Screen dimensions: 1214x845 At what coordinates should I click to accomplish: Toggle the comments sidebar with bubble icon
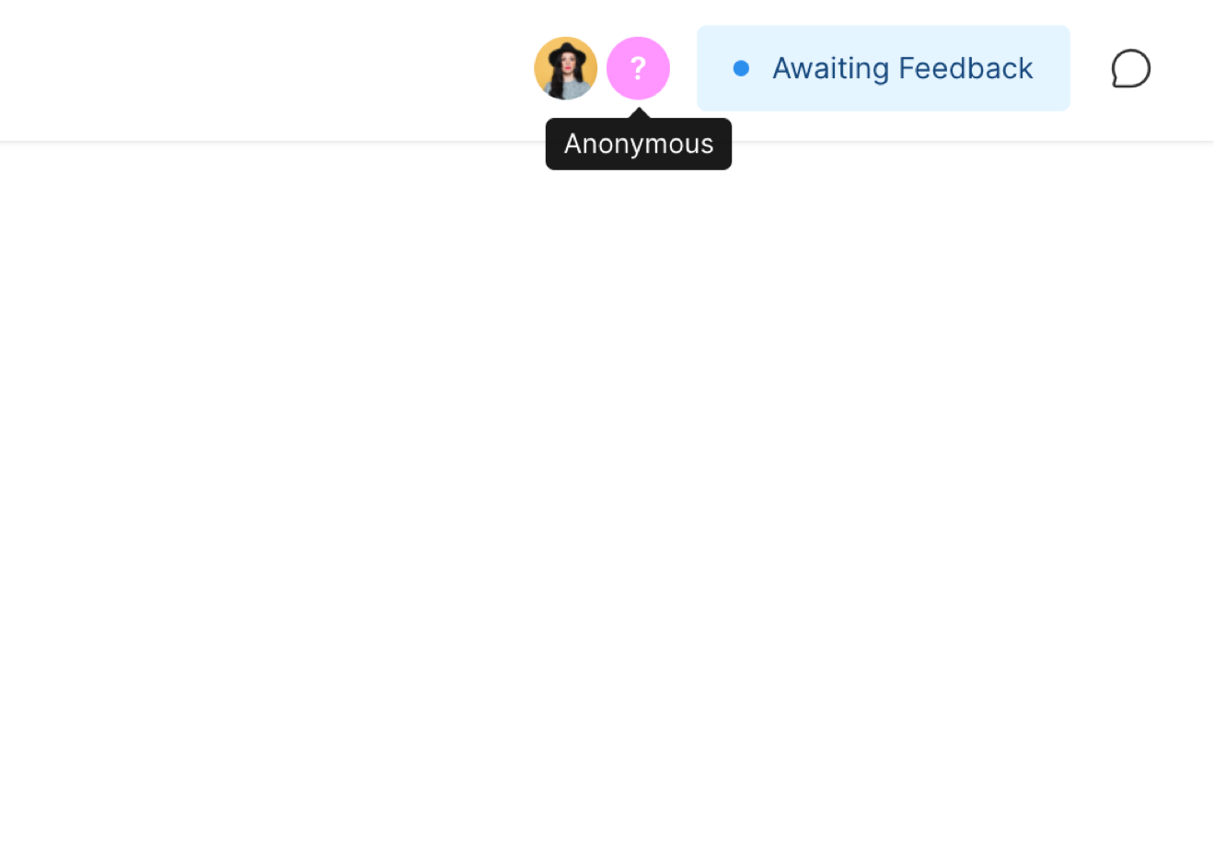click(x=1130, y=68)
